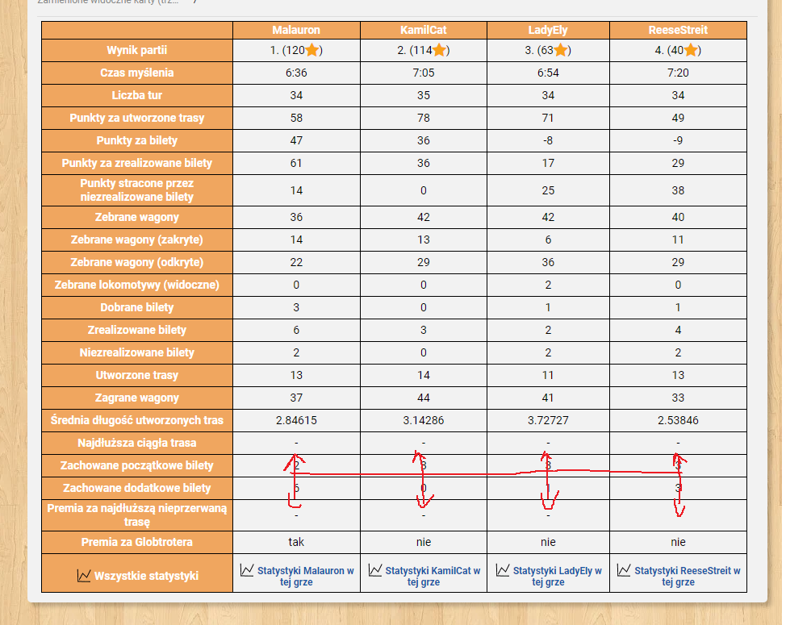Click the chart icon before Statystyki LadyEly
The width and height of the screenshot is (786, 625).
coord(503,570)
